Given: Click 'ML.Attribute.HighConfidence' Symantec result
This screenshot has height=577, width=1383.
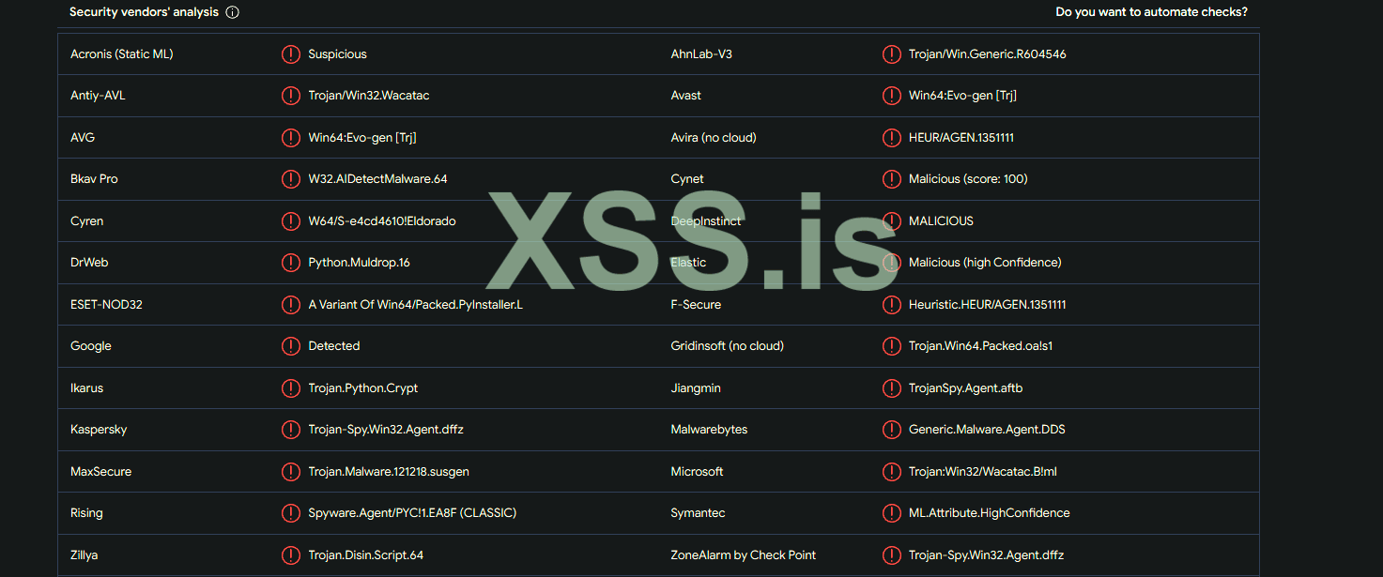Looking at the screenshot, I should pyautogui.click(x=990, y=513).
